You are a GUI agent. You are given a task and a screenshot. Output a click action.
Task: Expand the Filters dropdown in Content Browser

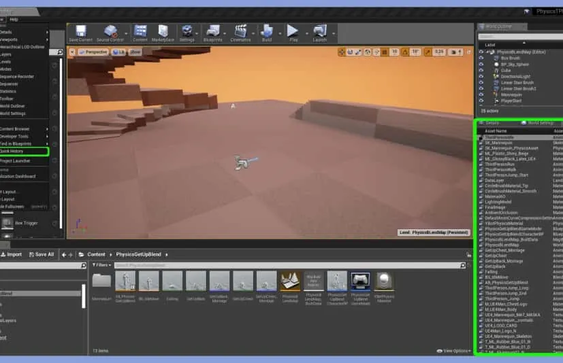101,265
